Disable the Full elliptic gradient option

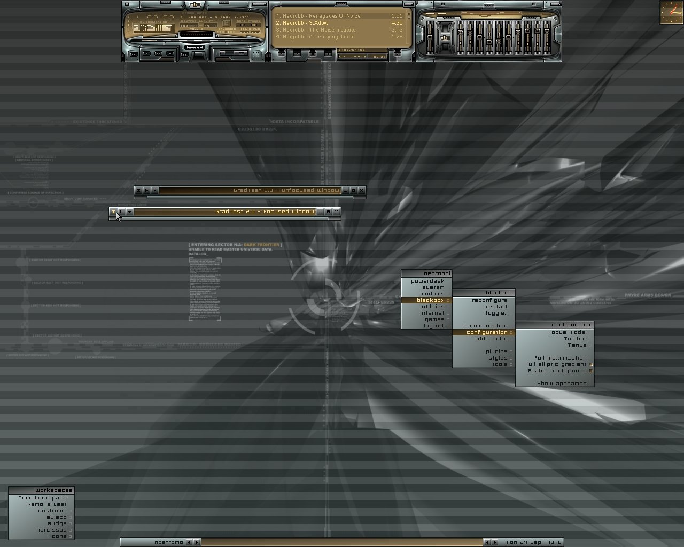click(555, 364)
